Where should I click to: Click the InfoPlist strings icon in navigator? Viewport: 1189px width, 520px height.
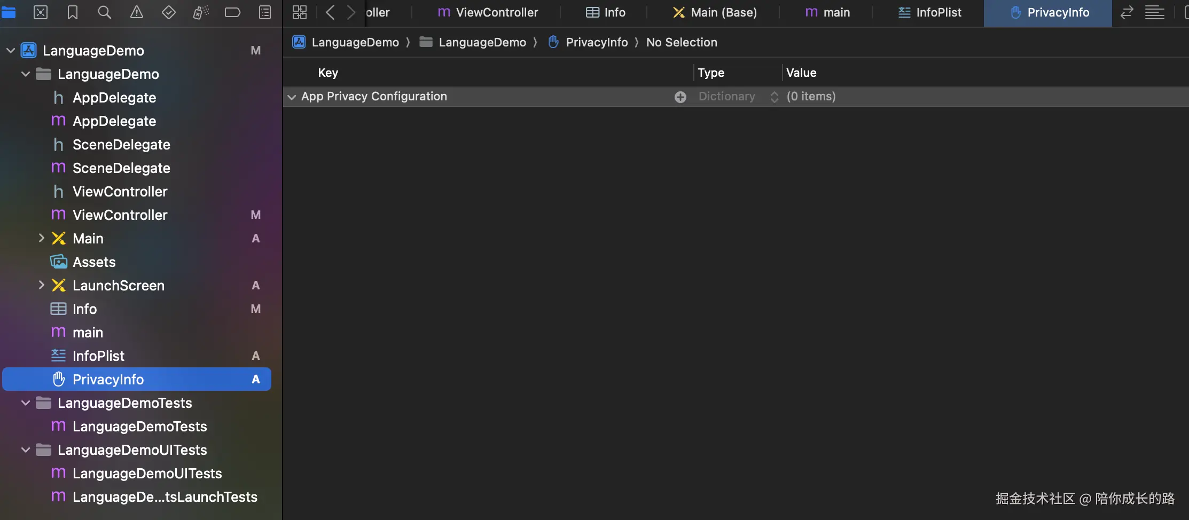(x=58, y=356)
